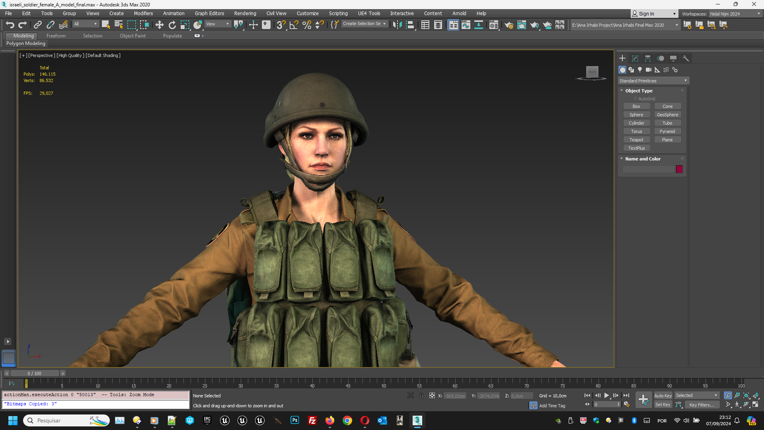
Task: Switch to the Object Paint ribbon tab
Action: click(x=133, y=36)
